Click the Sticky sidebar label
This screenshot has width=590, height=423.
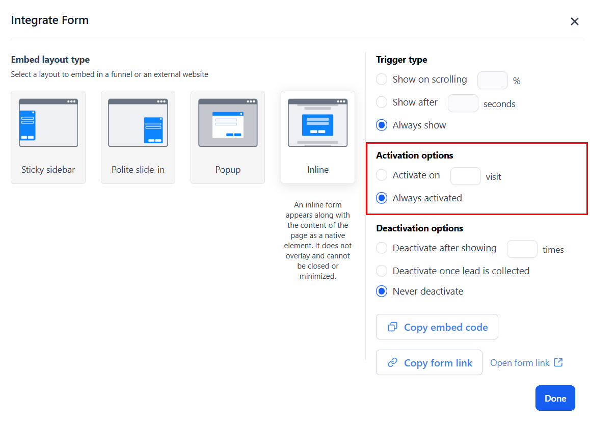(48, 170)
